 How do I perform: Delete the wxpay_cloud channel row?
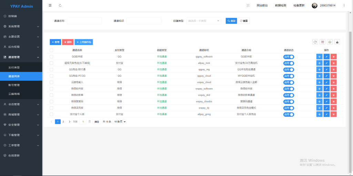coord(334,82)
